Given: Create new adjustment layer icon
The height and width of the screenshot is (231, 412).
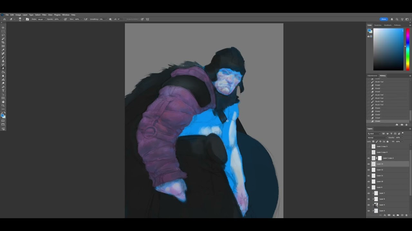Looking at the screenshot, I should point(393,215).
